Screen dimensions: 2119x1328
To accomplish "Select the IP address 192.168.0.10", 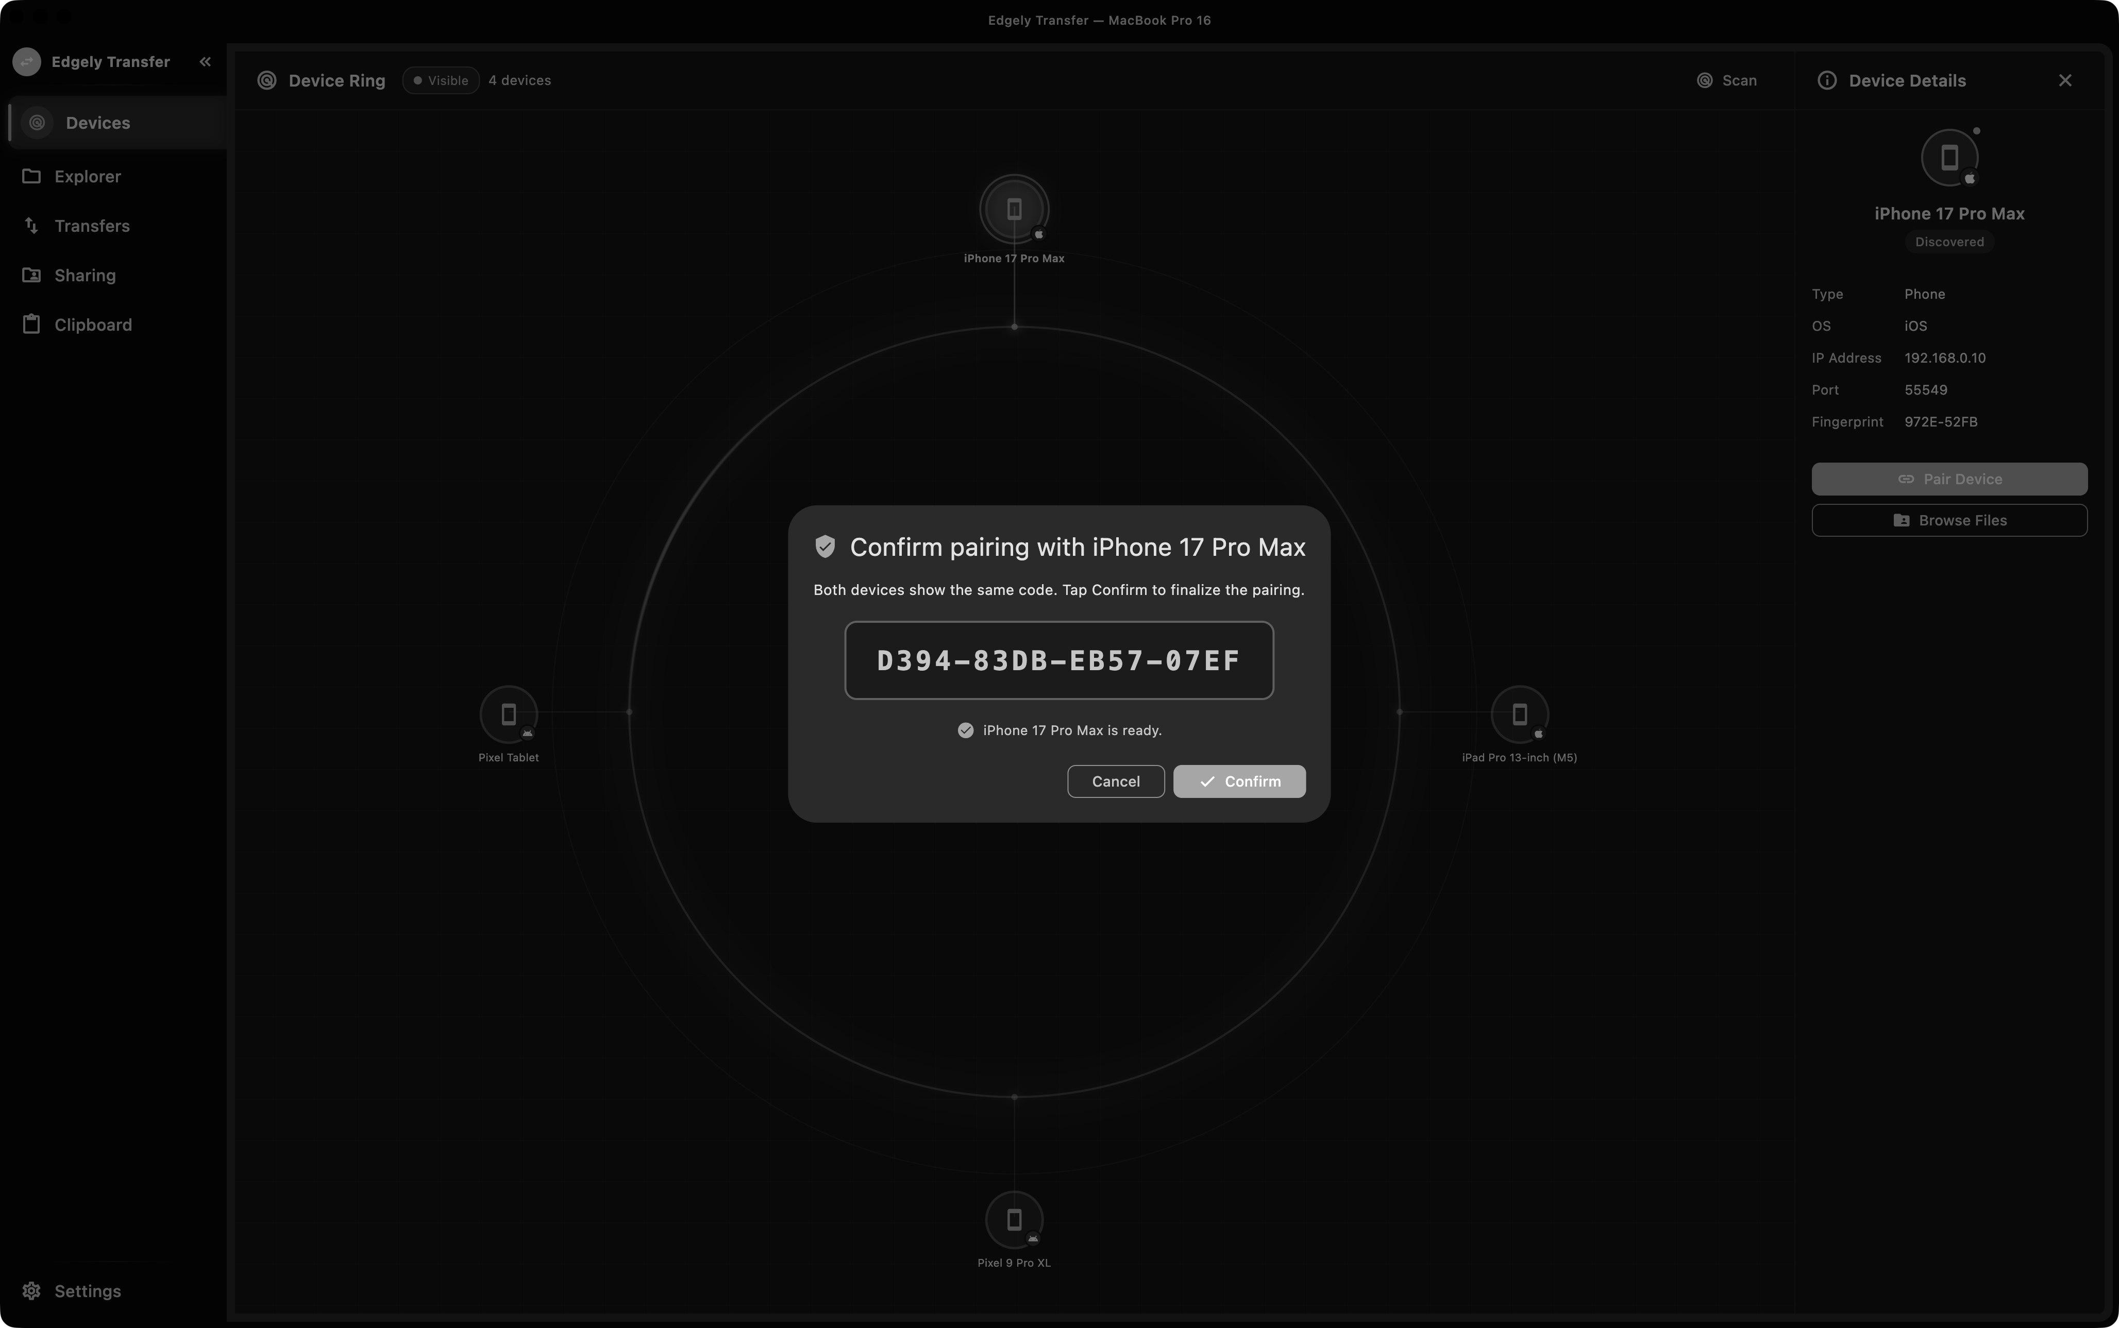I will tap(1944, 357).
